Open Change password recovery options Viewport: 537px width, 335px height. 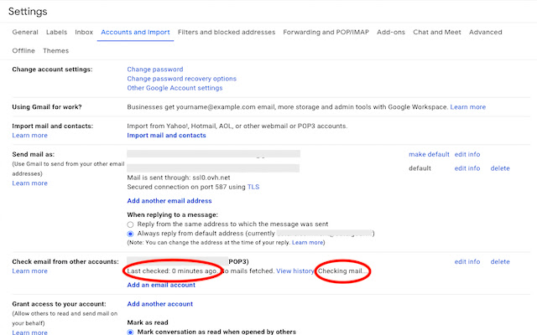coord(181,79)
